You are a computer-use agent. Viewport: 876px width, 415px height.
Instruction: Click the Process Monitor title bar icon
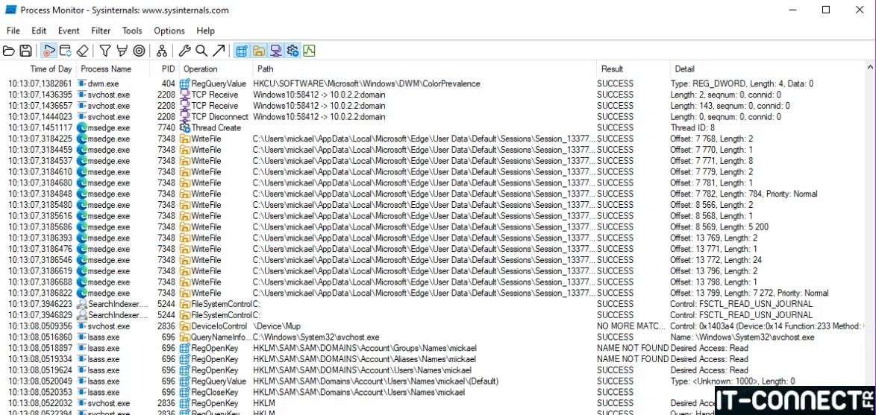tap(10, 10)
